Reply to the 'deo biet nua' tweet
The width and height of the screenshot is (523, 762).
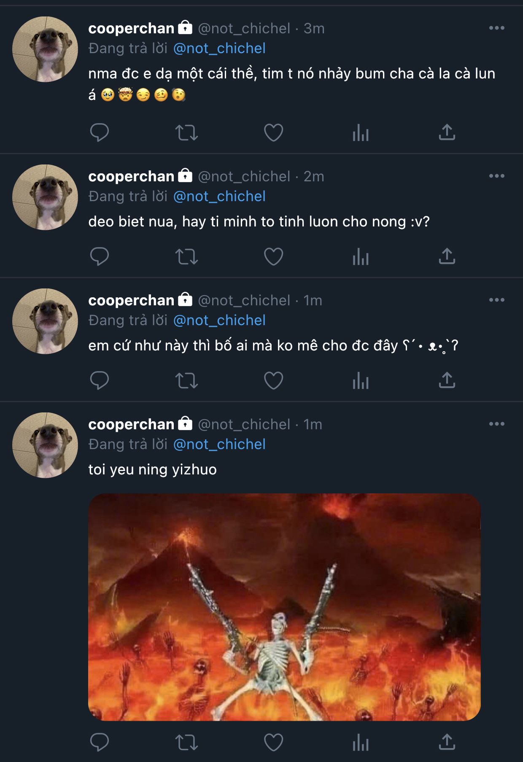100,256
